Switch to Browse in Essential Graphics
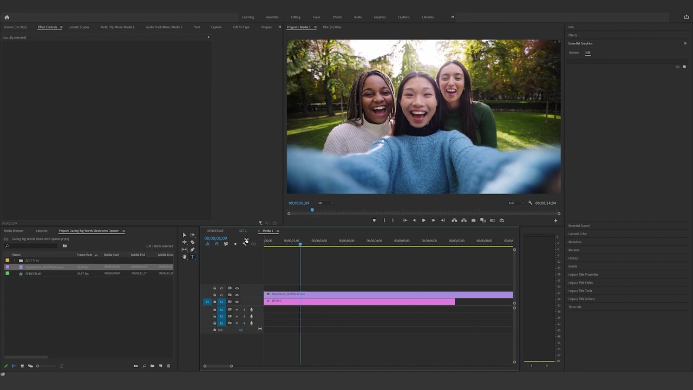The image size is (693, 390). point(574,53)
